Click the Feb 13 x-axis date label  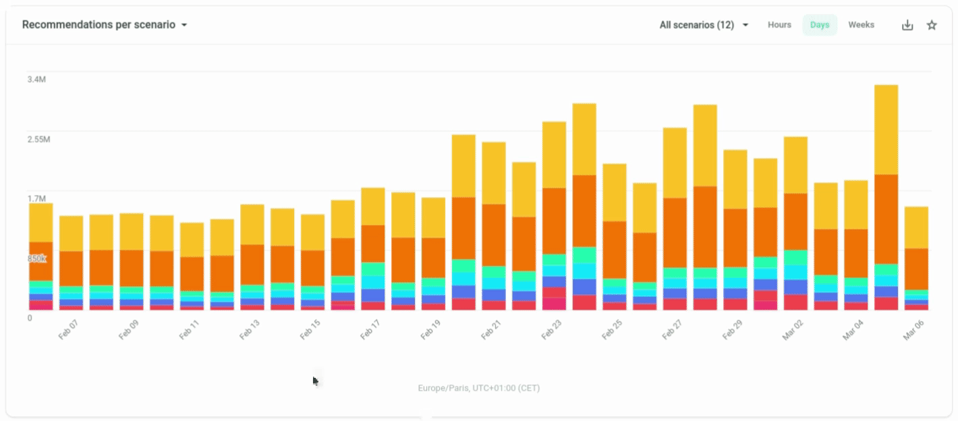point(250,329)
